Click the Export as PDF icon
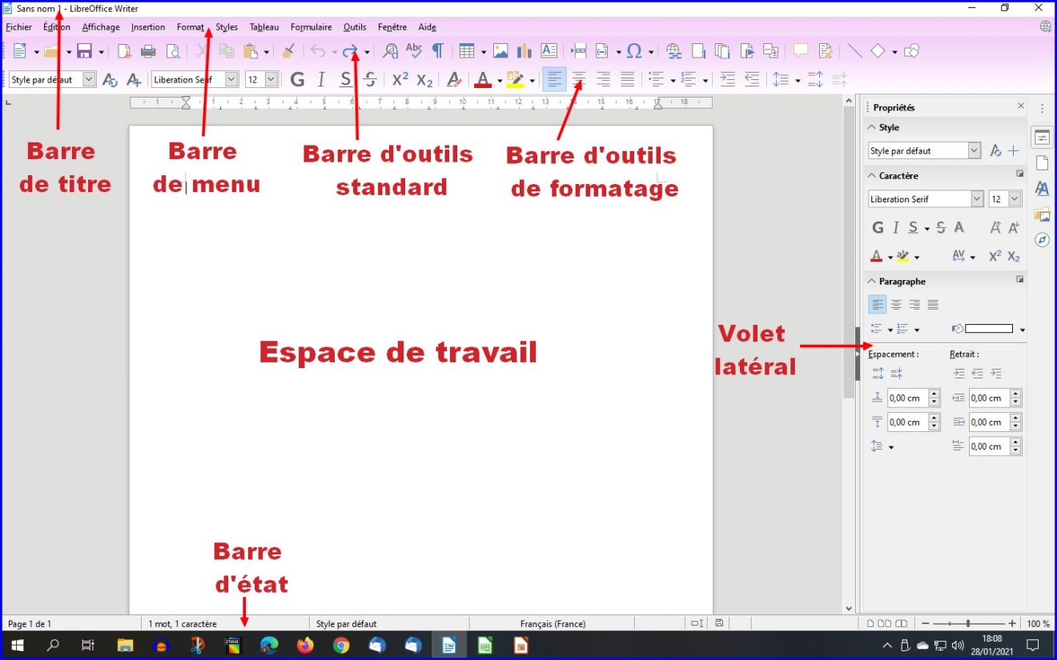 point(123,50)
